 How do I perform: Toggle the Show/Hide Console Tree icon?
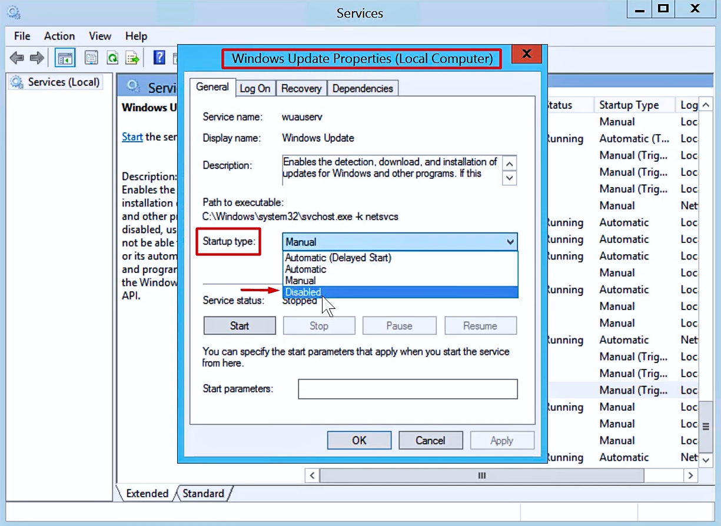point(65,58)
